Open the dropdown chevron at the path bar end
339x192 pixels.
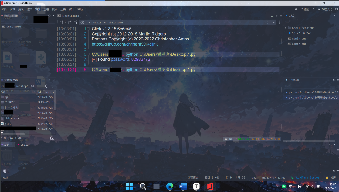(274, 23)
